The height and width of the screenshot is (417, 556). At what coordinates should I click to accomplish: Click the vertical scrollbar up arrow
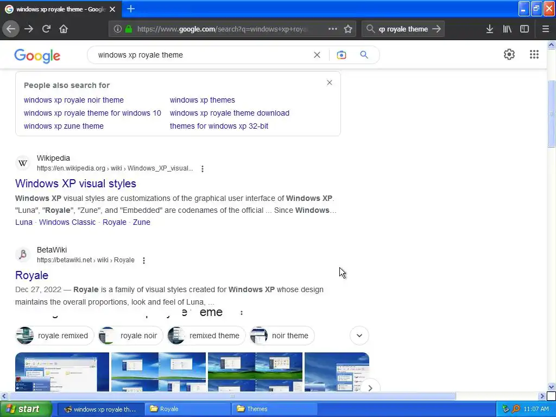(x=552, y=45)
